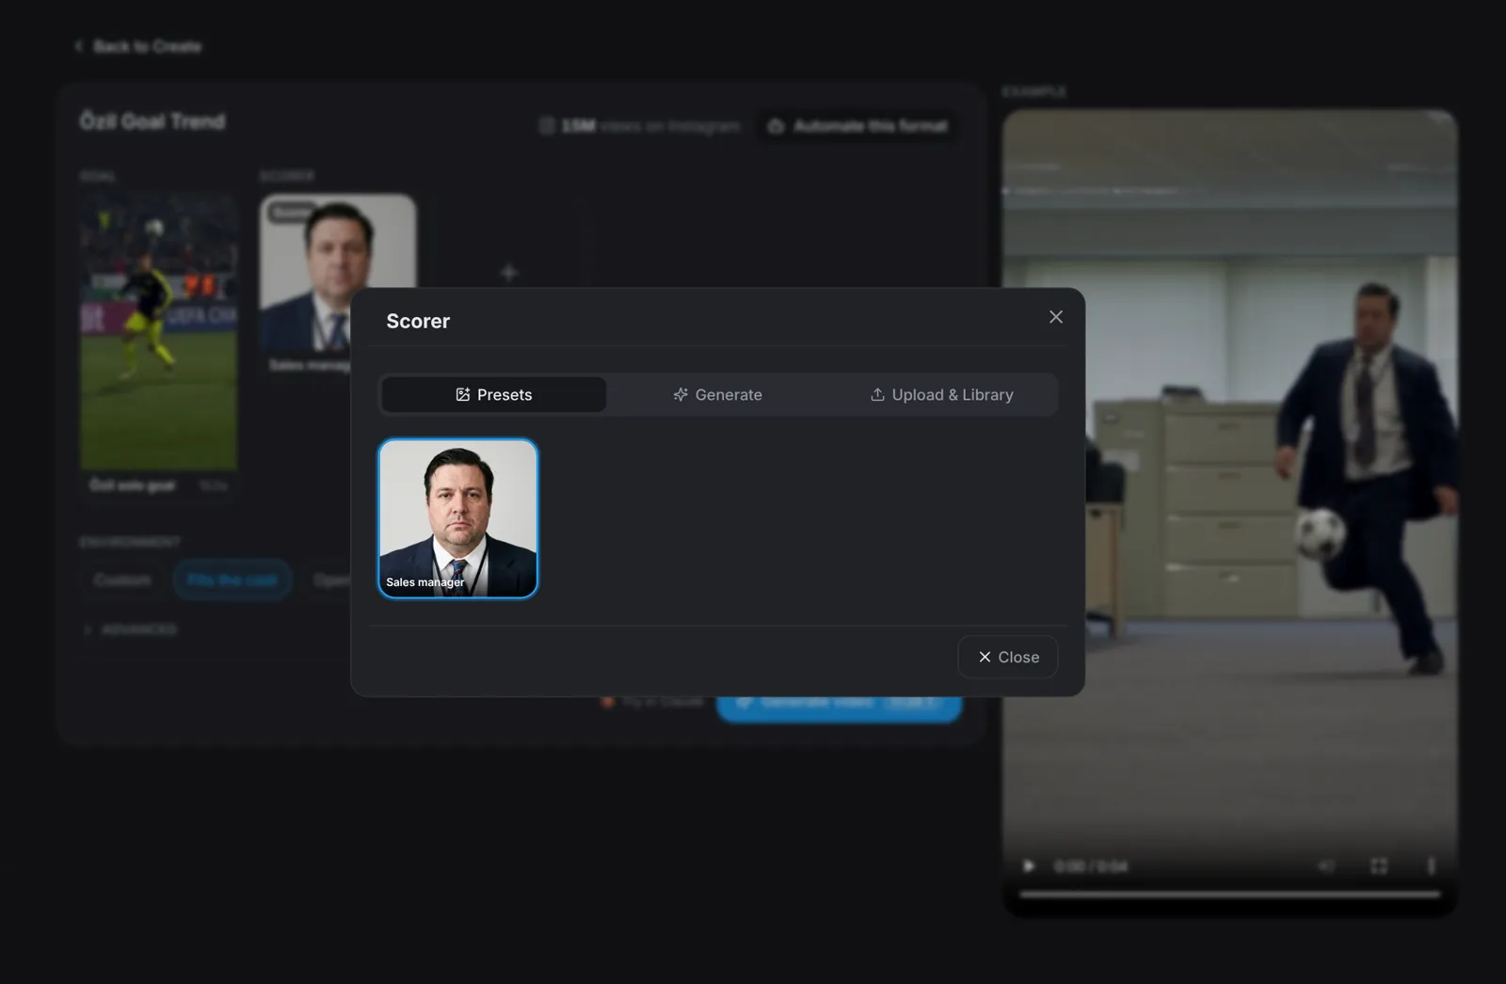
Task: Open the video's three-dot options menu
Action: point(1431,865)
